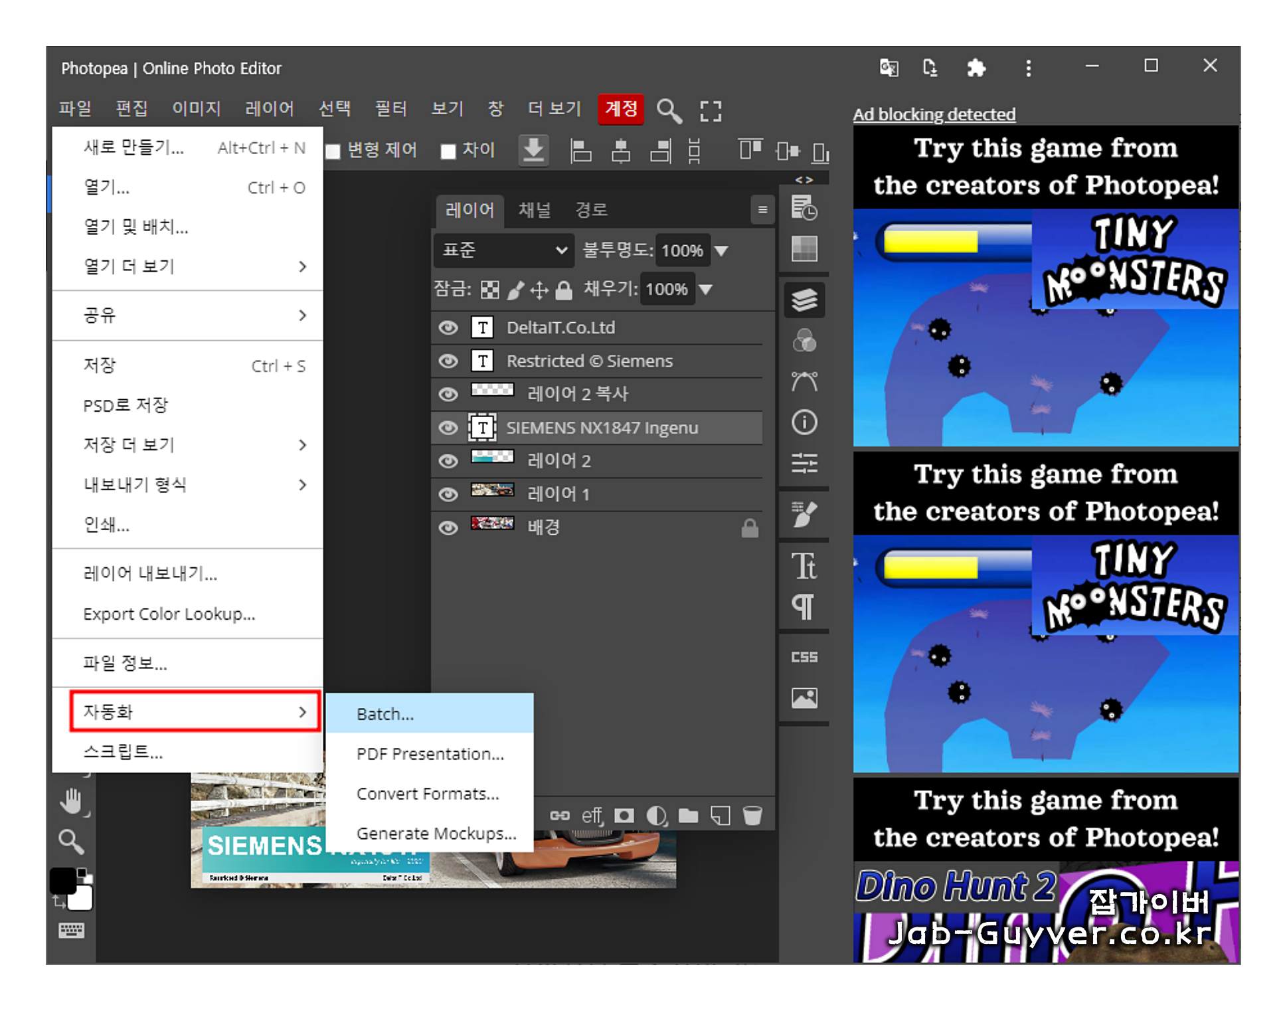Open the CSS panel icon

[804, 657]
